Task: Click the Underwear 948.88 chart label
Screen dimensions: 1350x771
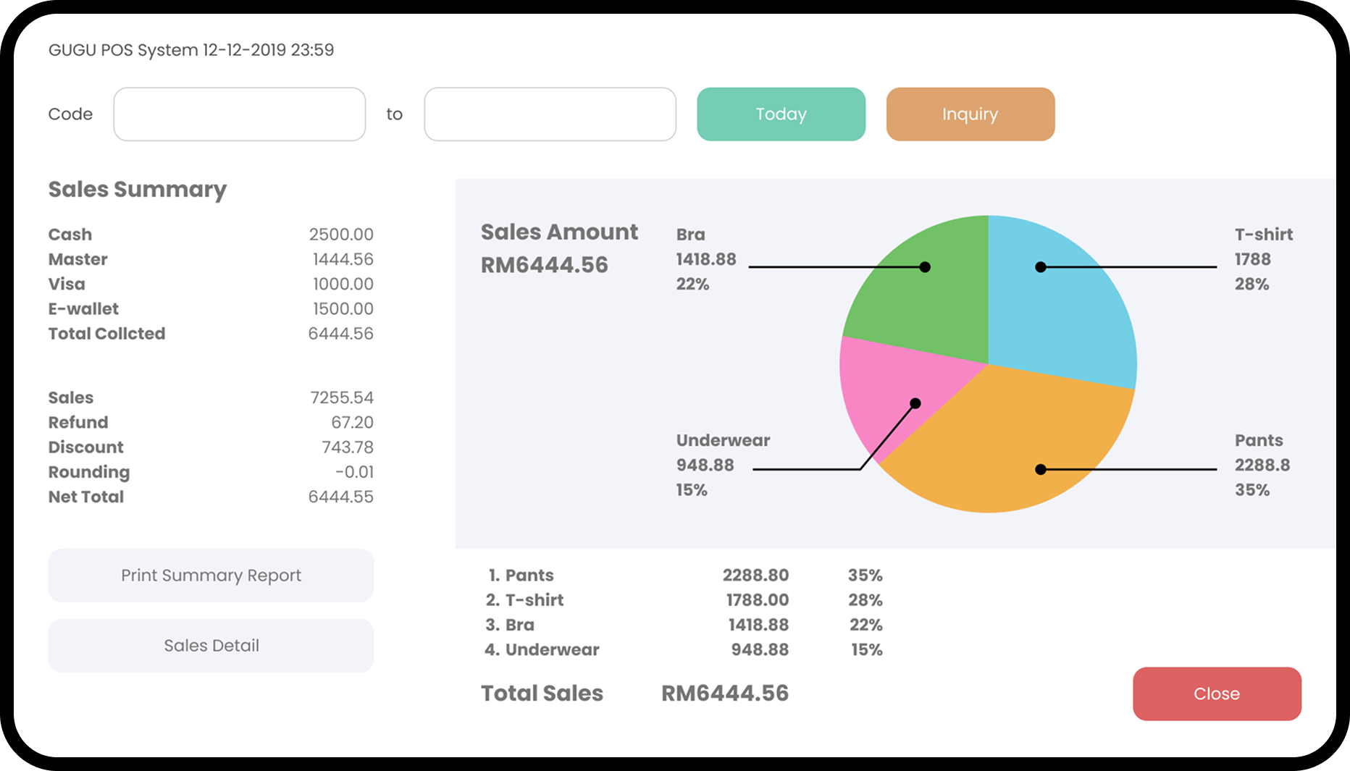Action: (x=722, y=465)
